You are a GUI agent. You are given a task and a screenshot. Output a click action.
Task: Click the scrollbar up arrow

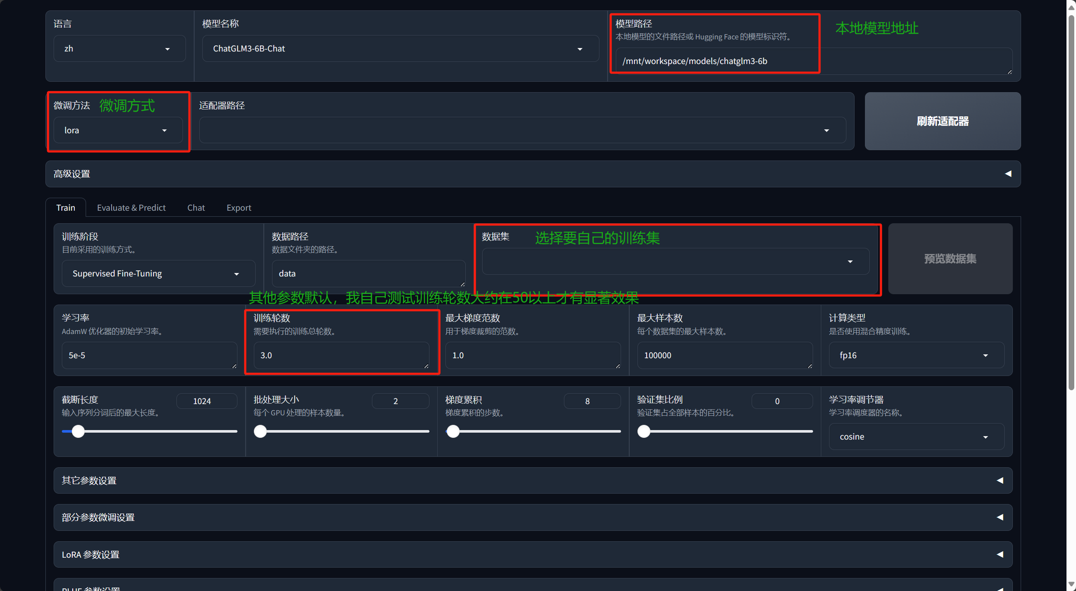pyautogui.click(x=1071, y=7)
